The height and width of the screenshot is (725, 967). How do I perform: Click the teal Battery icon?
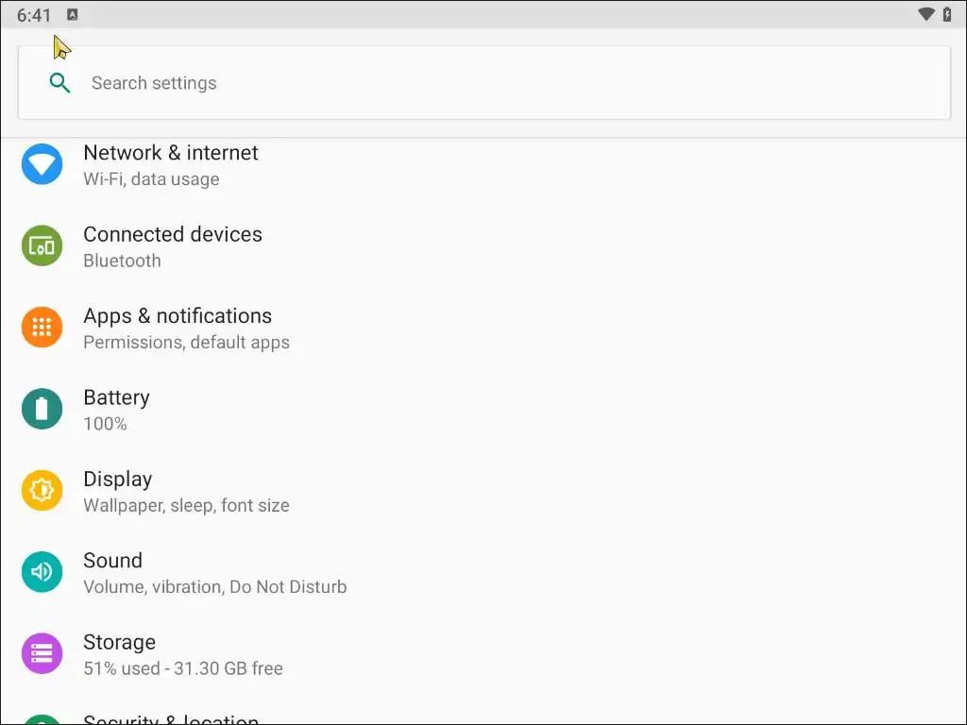42,409
